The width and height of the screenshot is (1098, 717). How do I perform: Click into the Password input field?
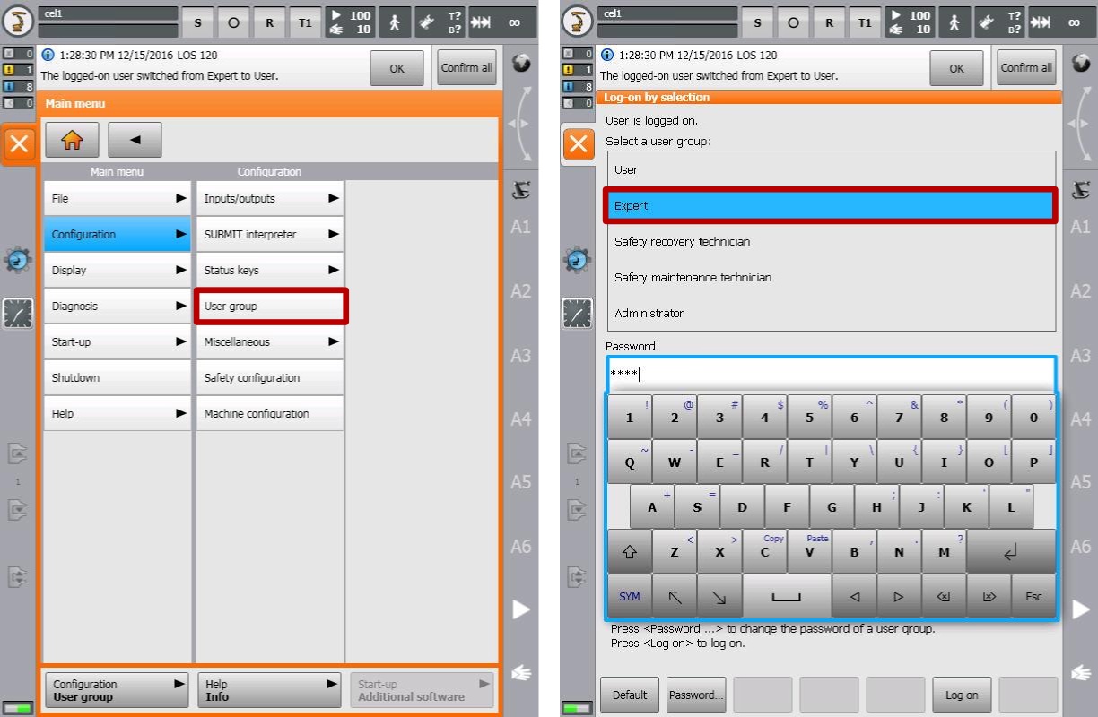coord(830,374)
